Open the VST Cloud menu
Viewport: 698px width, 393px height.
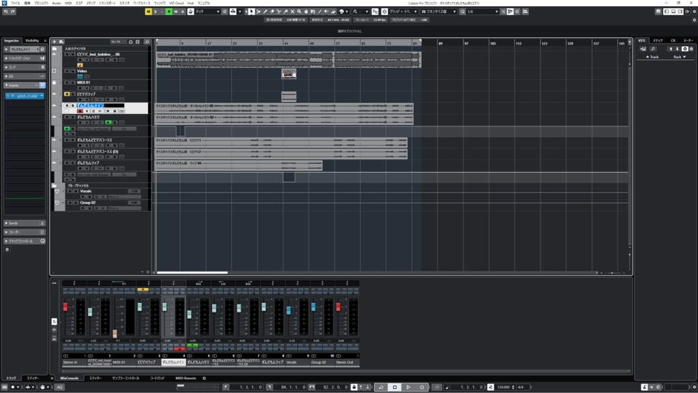pos(177,3)
